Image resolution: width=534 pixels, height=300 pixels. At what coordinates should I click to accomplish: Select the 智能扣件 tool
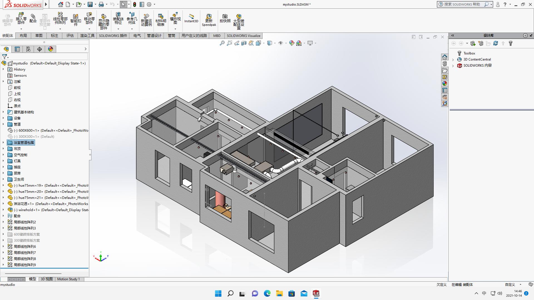coord(76,19)
